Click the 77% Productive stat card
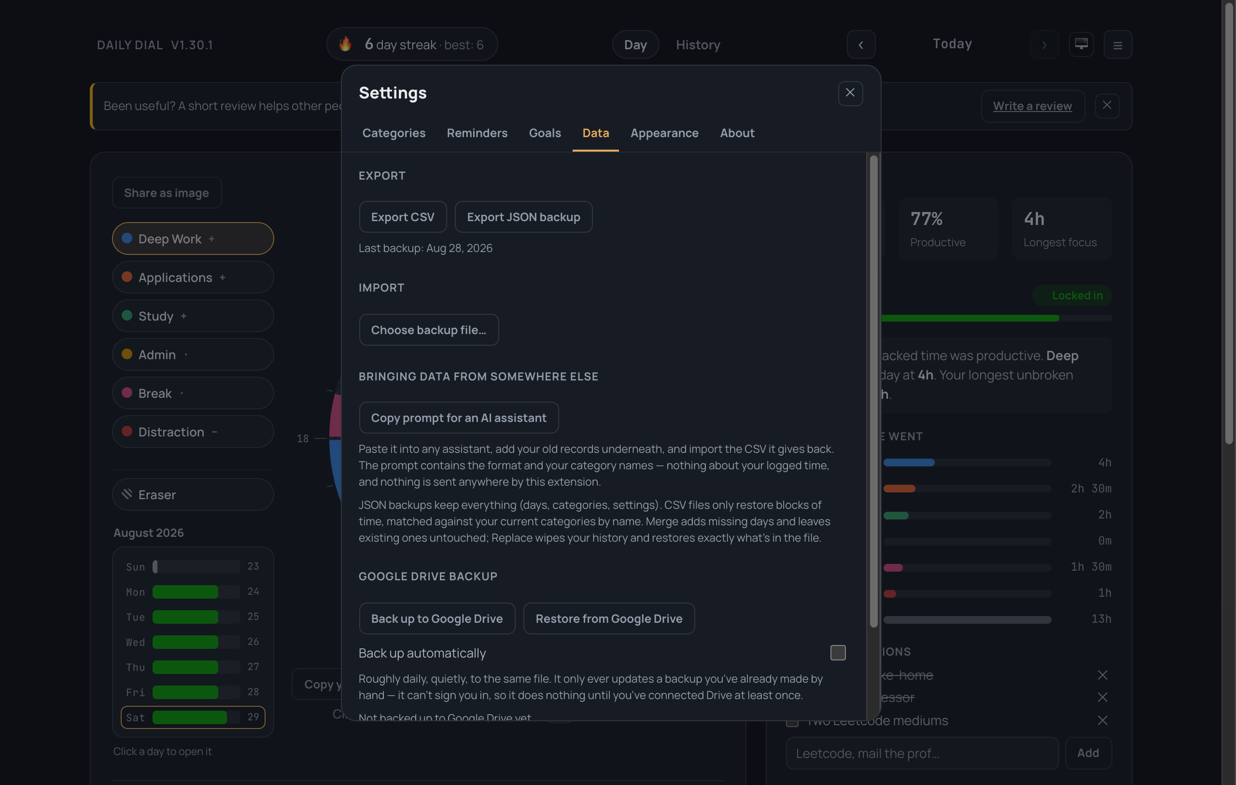The image size is (1236, 785). (x=949, y=229)
